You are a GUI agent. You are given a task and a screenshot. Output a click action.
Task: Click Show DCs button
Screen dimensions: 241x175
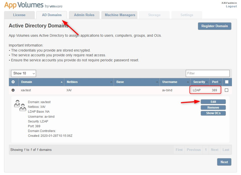(213, 113)
